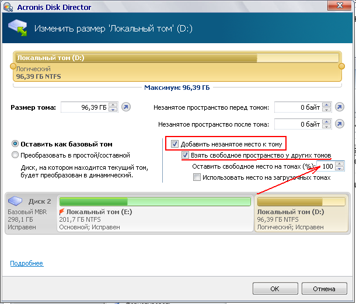This screenshot has width=356, height=304.
Task: Grab left resize handle of volume bar
Action: (13, 67)
